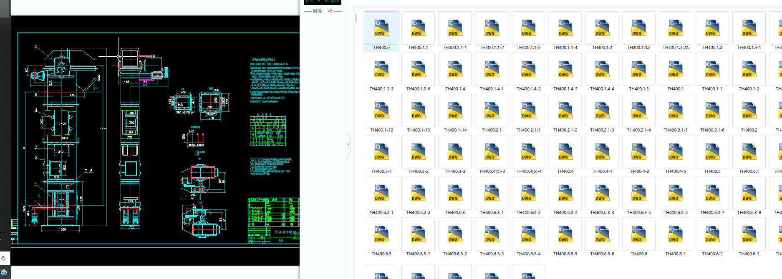Select the TH400.5 DWG file icon
The width and height of the screenshot is (782, 279).
tap(712, 151)
